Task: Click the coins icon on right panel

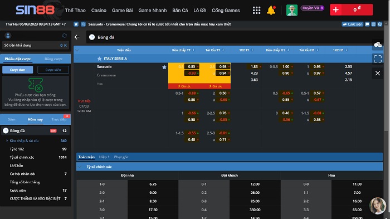Action: [x=378, y=45]
